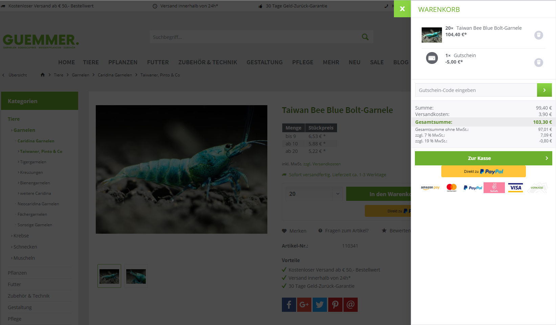
Task: Open Garnelen breadcrumb link
Action: click(x=81, y=75)
